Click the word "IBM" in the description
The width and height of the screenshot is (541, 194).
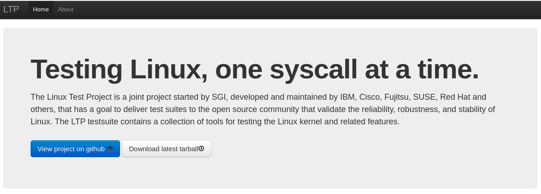pyautogui.click(x=347, y=97)
